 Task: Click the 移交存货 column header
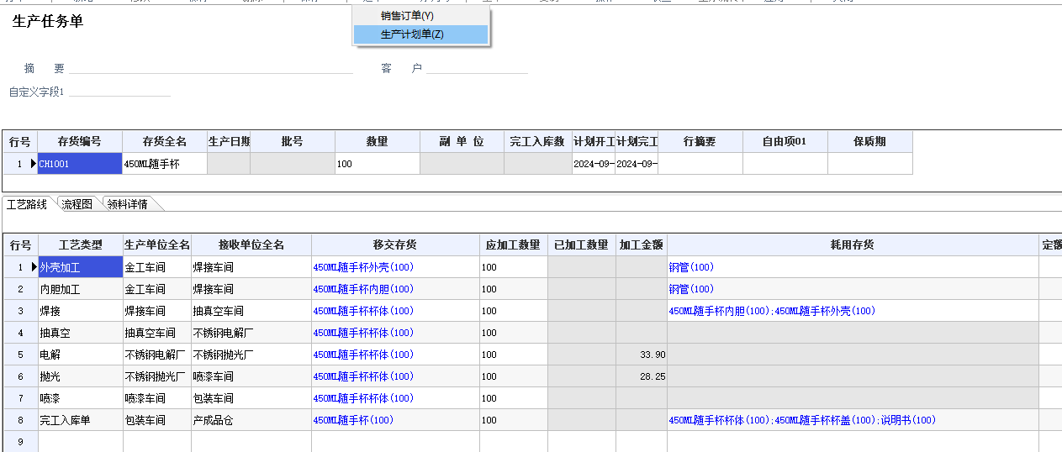click(x=395, y=245)
